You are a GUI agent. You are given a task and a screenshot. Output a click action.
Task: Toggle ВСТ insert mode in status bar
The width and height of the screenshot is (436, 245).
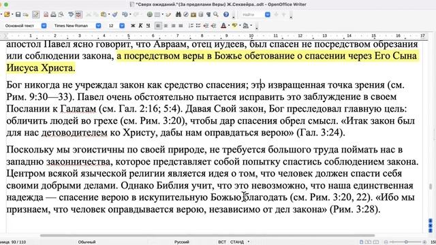[222, 242]
